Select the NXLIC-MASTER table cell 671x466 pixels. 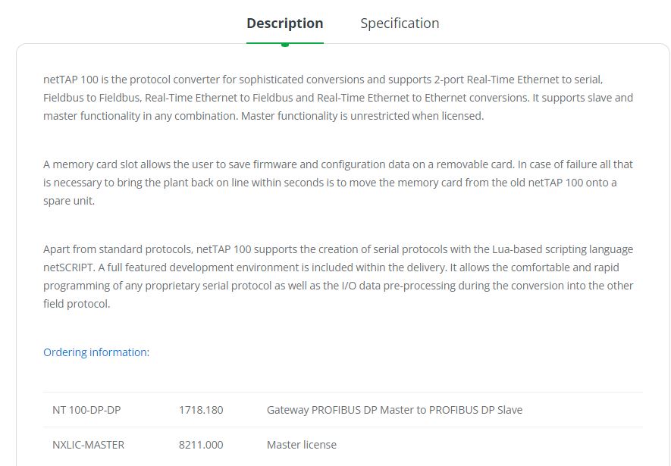(x=88, y=445)
